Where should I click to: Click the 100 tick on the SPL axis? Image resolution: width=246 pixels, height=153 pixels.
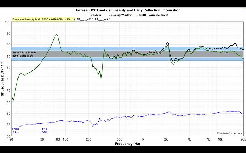[x=8, y=22]
